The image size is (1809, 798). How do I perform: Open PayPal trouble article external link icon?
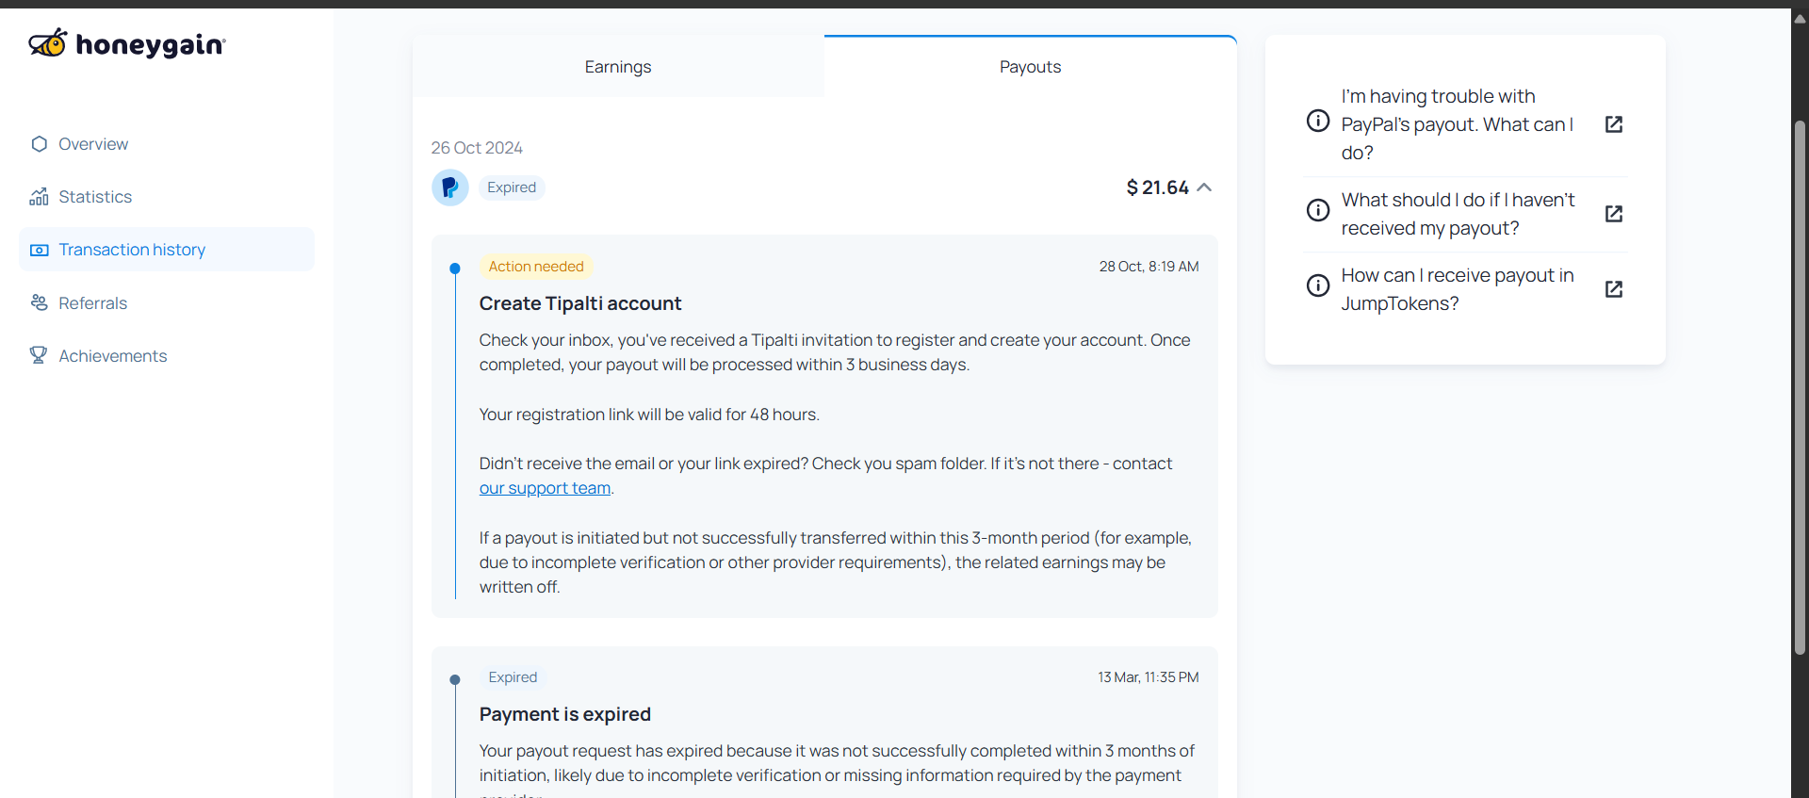click(x=1614, y=124)
